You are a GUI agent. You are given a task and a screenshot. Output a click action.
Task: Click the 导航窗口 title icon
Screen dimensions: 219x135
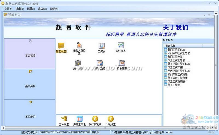[x=5, y=15]
